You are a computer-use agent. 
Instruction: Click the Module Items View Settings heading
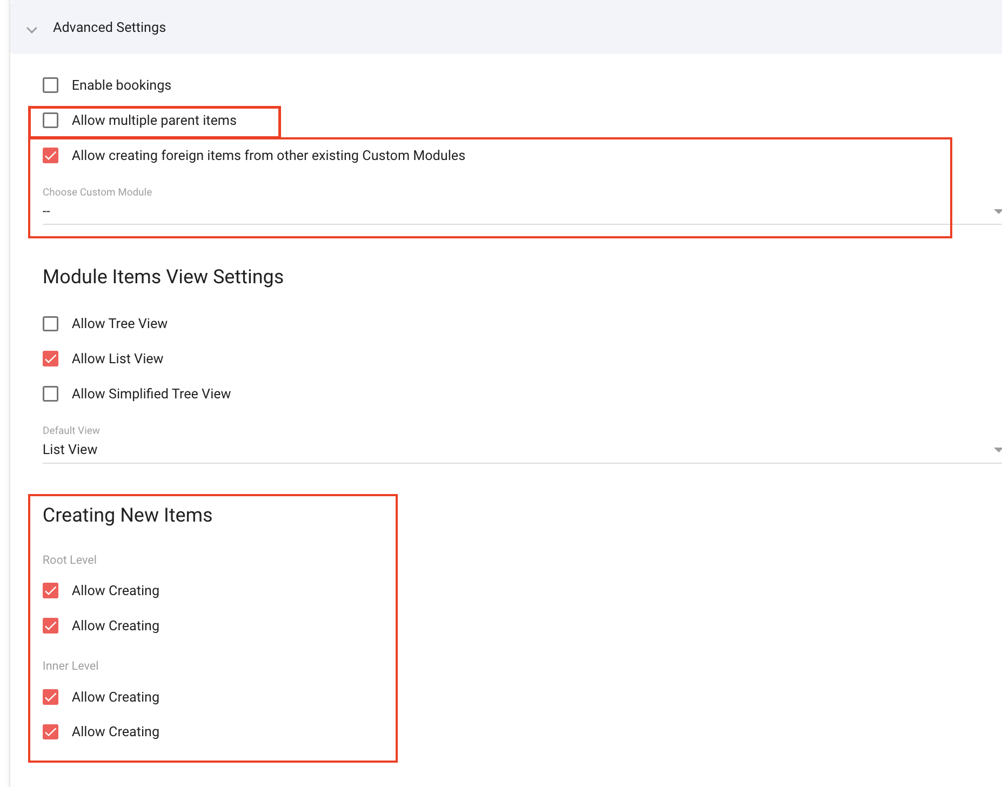click(x=163, y=277)
